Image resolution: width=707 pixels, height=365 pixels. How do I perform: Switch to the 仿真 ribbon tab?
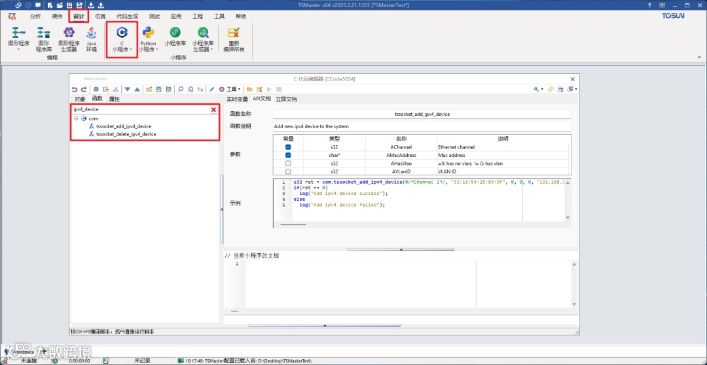(100, 16)
